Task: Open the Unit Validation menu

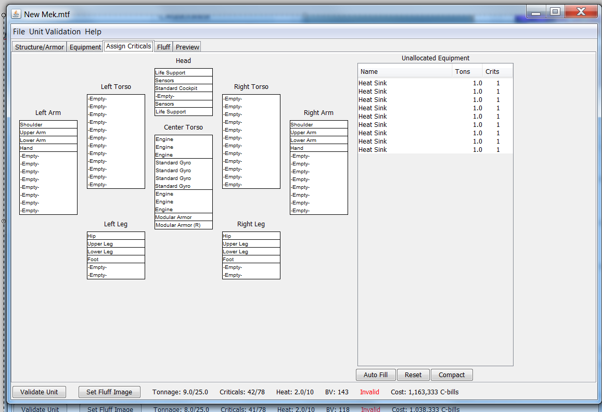Action: (x=55, y=32)
